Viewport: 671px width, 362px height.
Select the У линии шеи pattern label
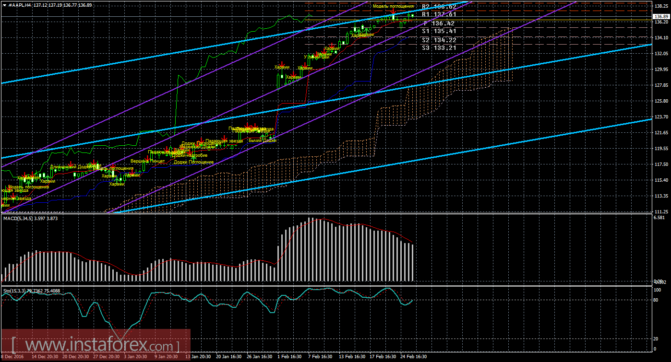pyautogui.click(x=316, y=57)
